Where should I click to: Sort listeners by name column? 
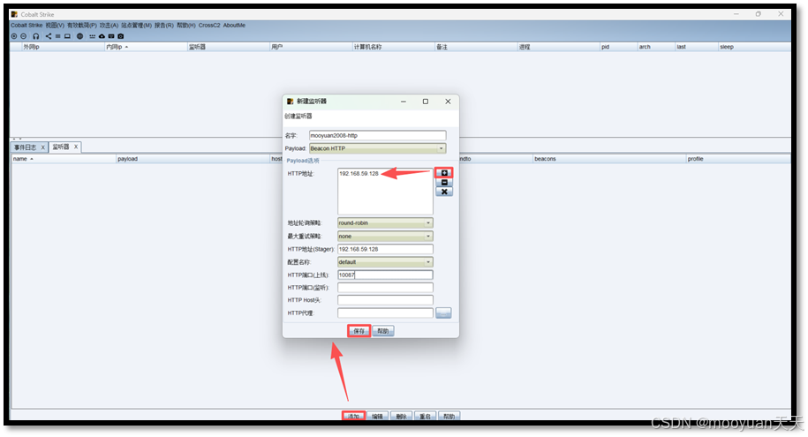click(x=64, y=159)
